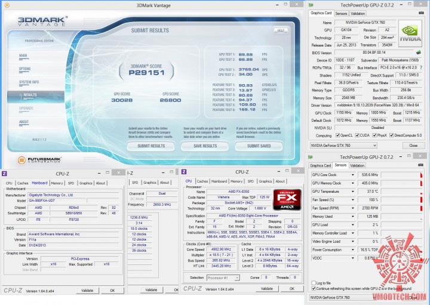Open the Video Engine Load sensor dropdown
The width and height of the screenshot is (430, 305).
pos(353,241)
